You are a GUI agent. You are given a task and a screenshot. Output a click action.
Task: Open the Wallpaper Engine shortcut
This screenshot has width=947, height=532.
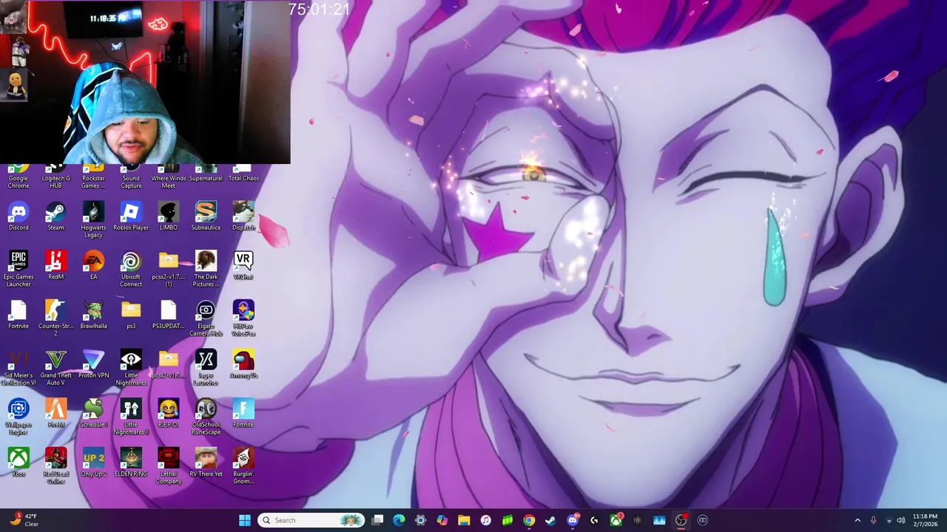18,417
